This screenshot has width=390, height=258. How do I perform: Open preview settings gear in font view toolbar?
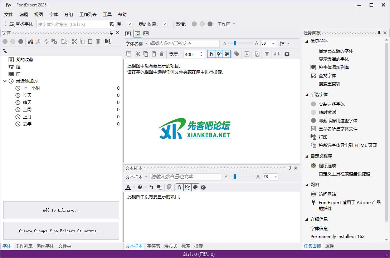click(287, 54)
